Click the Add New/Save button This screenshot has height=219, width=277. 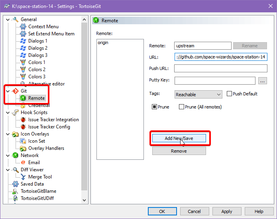[179, 138]
